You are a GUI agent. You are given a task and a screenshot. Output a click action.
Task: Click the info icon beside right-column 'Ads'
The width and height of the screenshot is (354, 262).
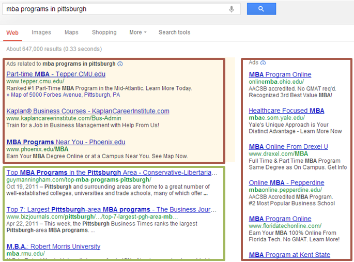[x=263, y=63]
